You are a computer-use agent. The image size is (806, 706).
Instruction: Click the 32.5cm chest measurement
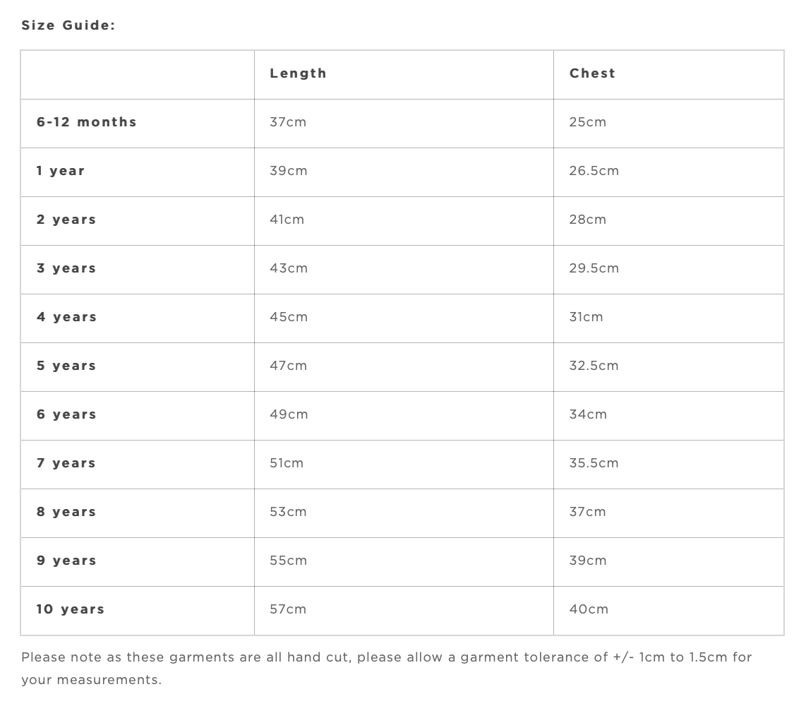pos(594,366)
